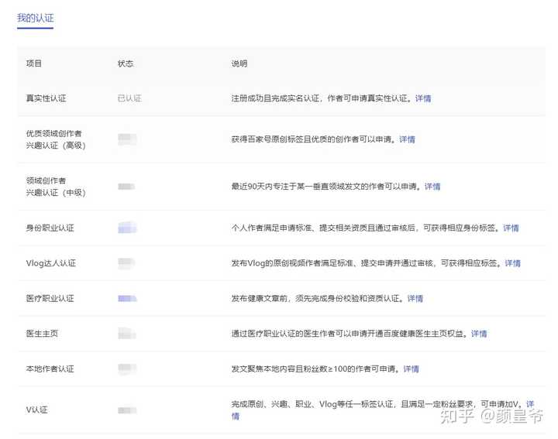Open 详情 link for 领域创作者兴趣认证（中级）

(x=432, y=187)
